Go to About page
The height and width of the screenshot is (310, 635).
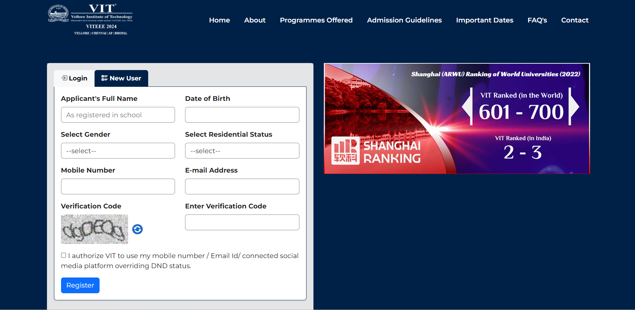(255, 20)
